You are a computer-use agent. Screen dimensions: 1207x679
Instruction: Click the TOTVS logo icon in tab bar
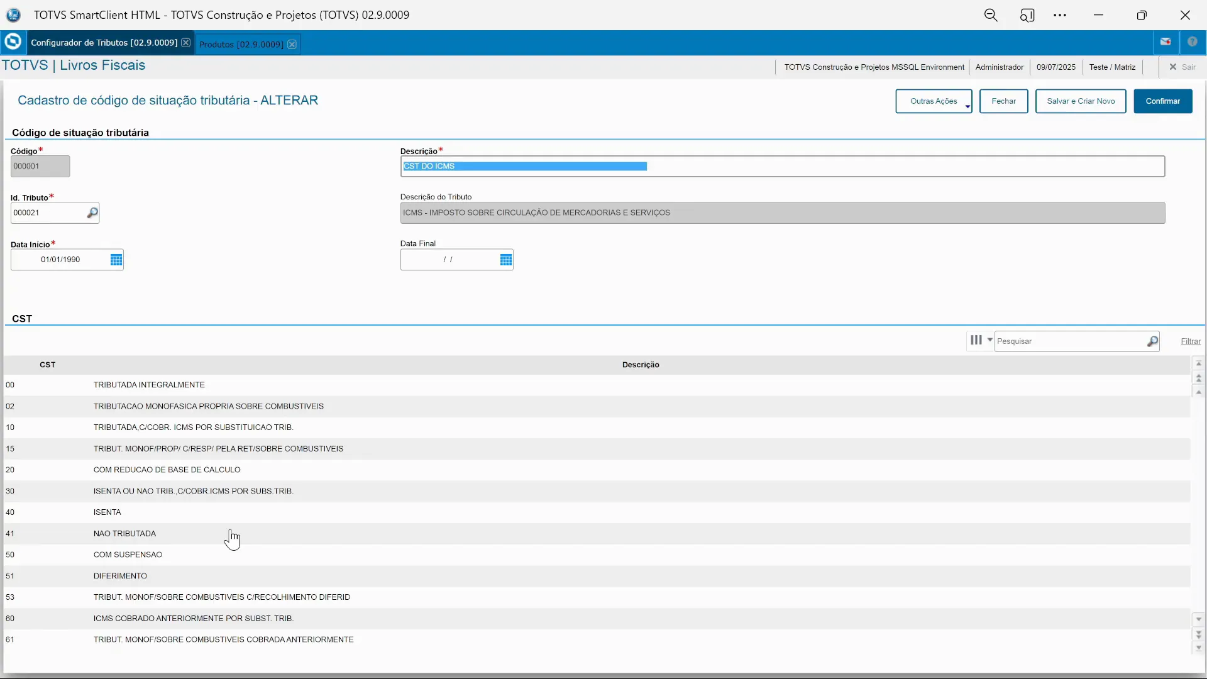(13, 42)
